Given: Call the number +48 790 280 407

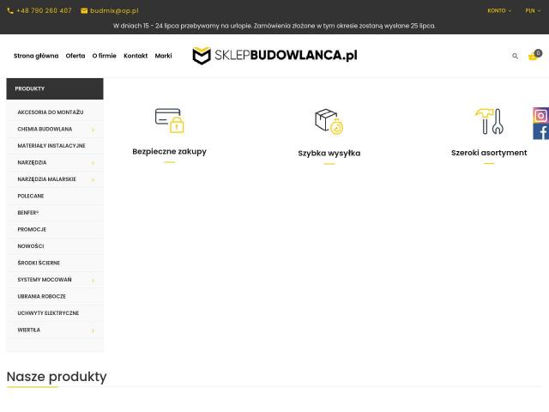Looking at the screenshot, I should tap(44, 11).
